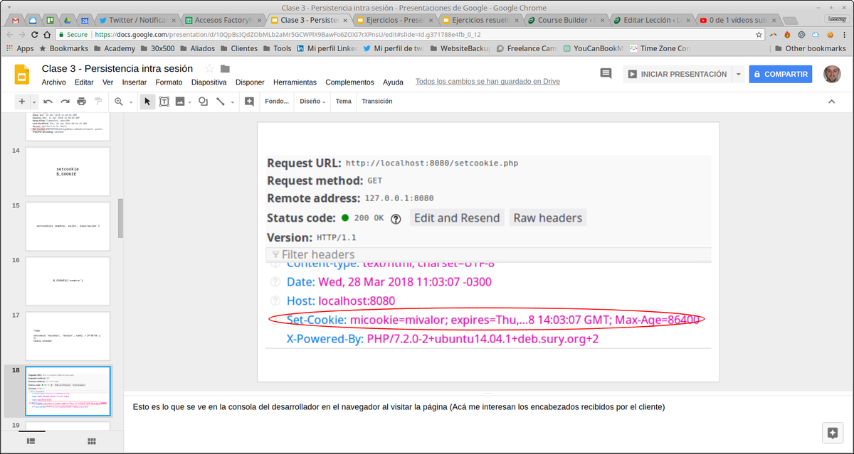Open the Other bookmarks folder
Screen dimensions: 854x454
[x=808, y=48]
